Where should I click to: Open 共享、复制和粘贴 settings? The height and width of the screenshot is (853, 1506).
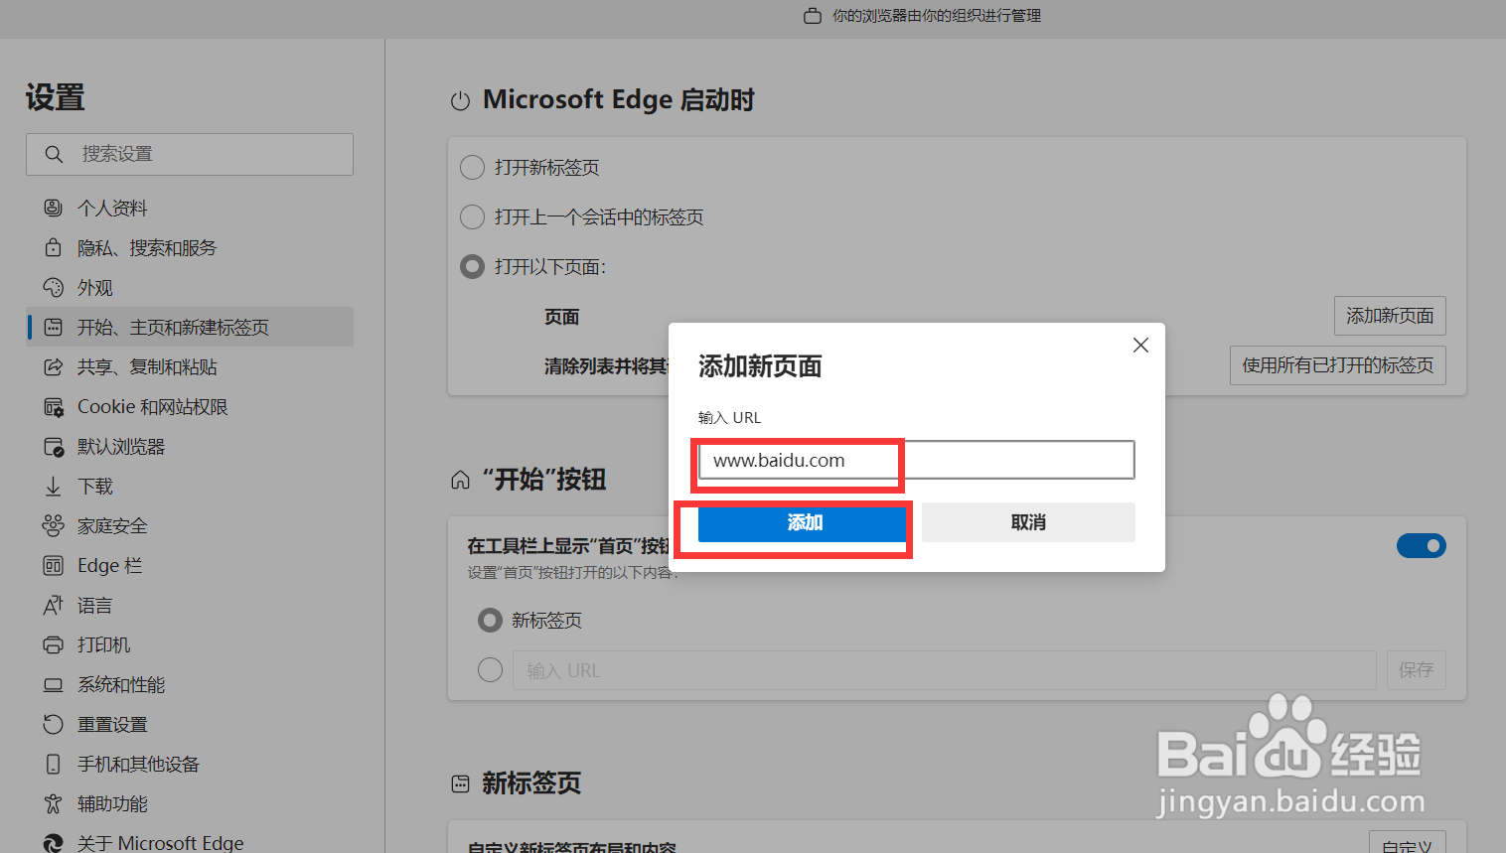tap(190, 366)
